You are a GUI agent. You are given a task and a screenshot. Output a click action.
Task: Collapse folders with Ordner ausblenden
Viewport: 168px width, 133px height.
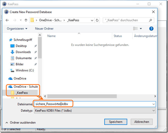21,123
